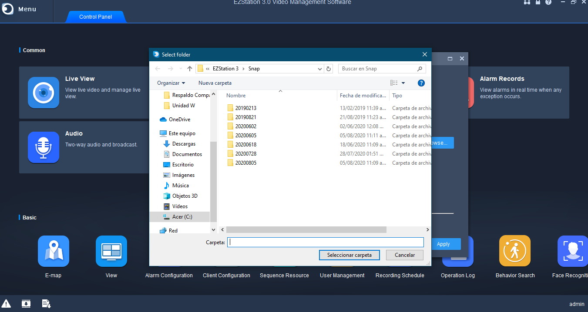Screen dimensions: 588x312
Task: Expand the chevron after EZStation 3
Action: (x=243, y=69)
